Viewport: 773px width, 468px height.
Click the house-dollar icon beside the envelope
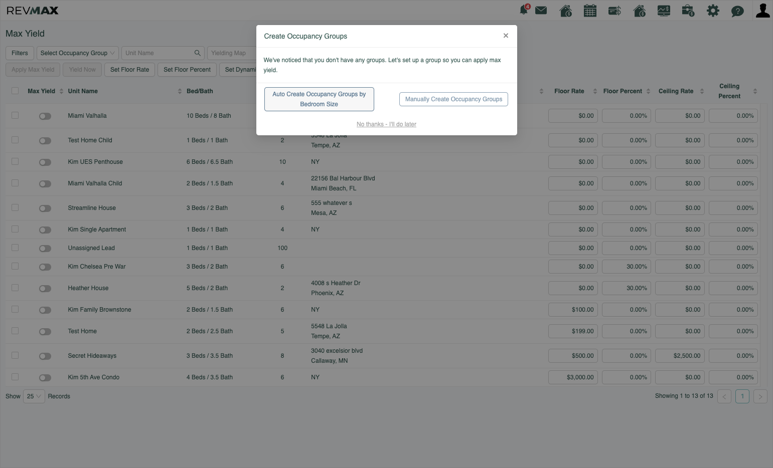pos(565,11)
